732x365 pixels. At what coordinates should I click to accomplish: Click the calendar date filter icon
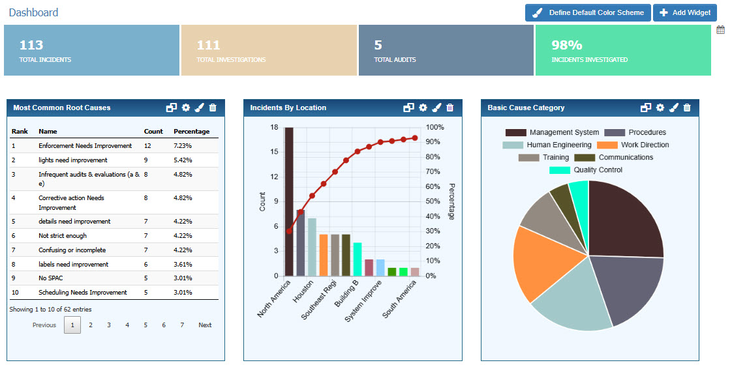pos(721,30)
